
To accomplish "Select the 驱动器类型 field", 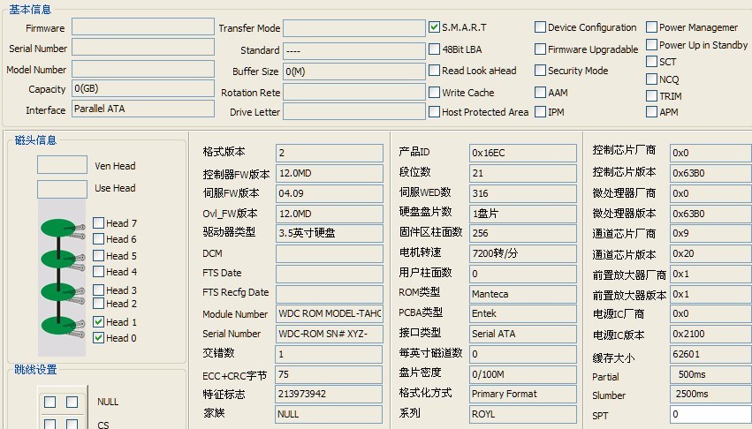I will 330,233.
